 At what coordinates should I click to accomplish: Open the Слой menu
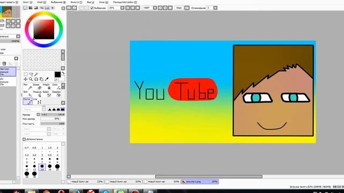pos(42,2)
